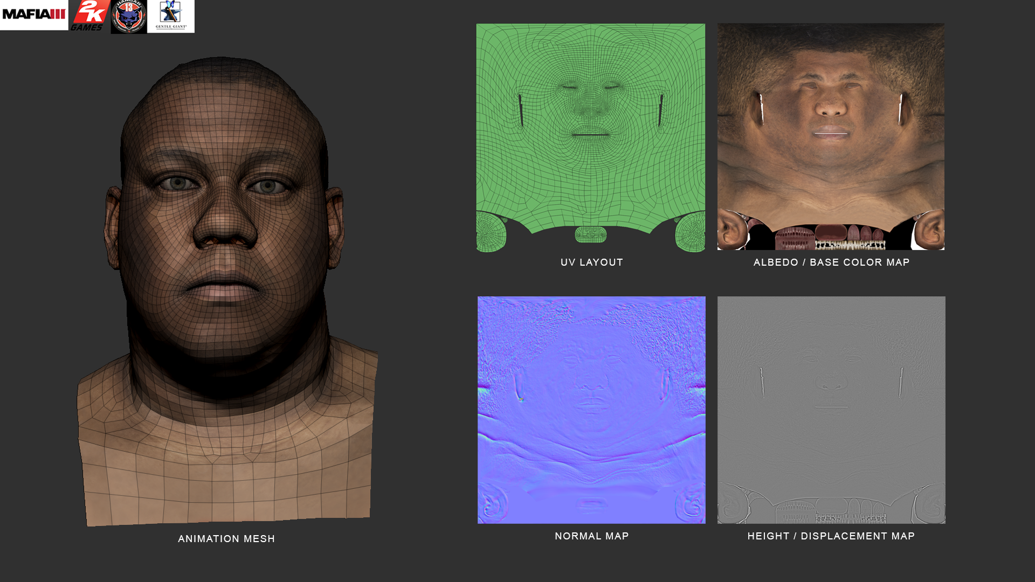Click the 'HEIGHT / DISPLACEMENT MAP' caption
This screenshot has height=582, width=1035.
click(x=831, y=536)
